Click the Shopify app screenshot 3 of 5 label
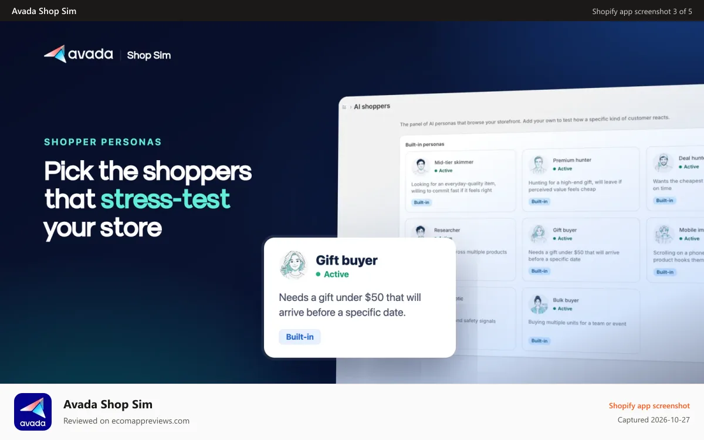This screenshot has width=704, height=440. click(642, 11)
